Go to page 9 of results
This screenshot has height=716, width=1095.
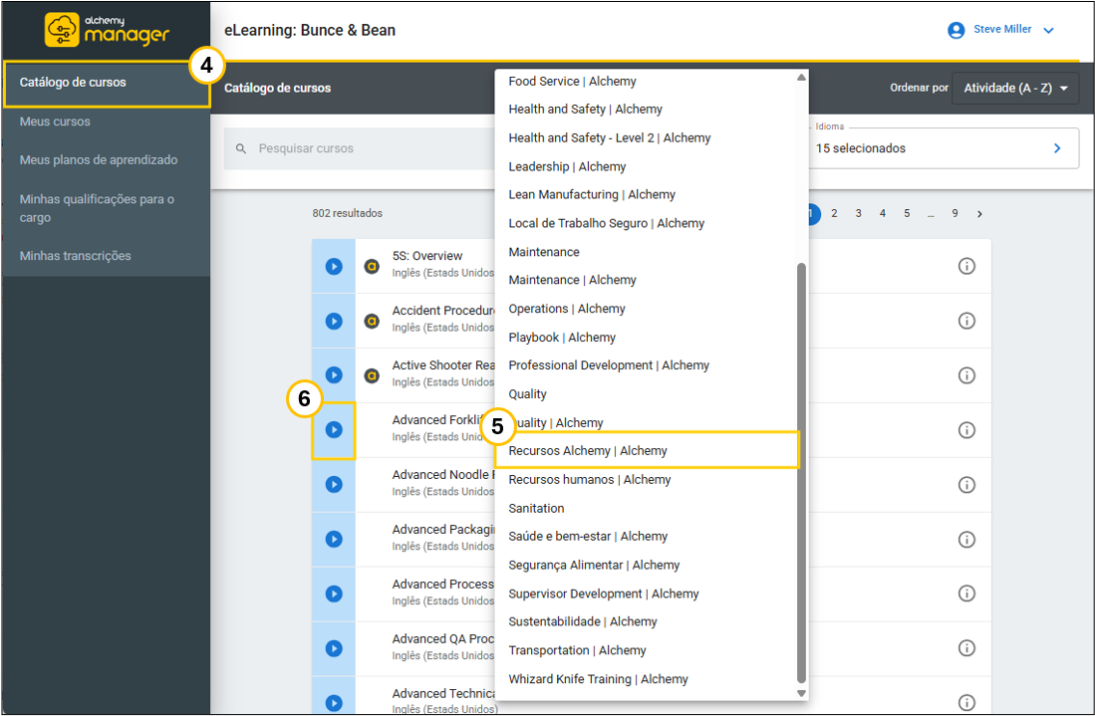coord(955,213)
